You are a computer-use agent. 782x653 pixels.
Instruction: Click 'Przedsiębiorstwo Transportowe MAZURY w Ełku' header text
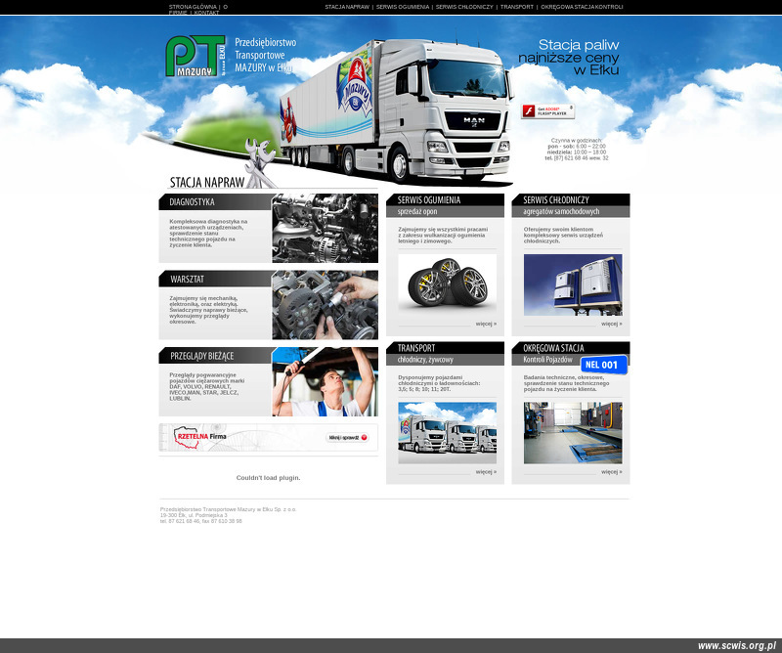pyautogui.click(x=265, y=55)
